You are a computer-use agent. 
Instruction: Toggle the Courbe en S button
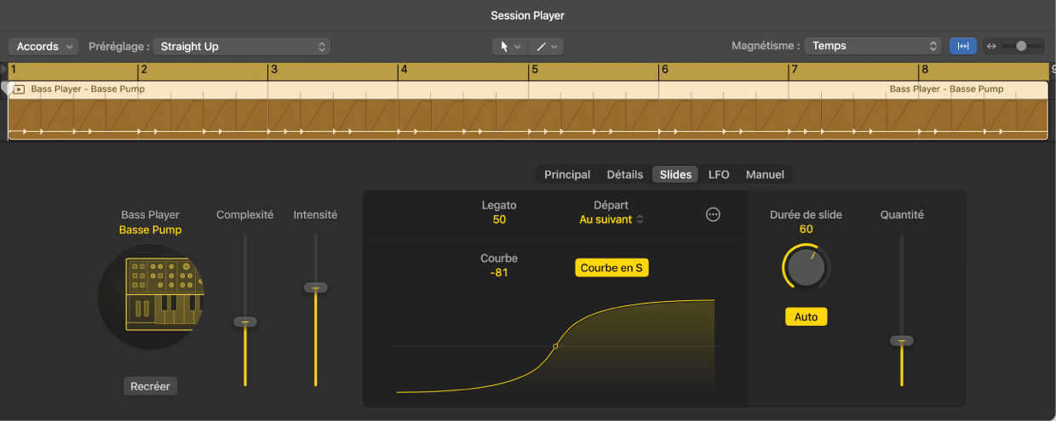(x=611, y=268)
